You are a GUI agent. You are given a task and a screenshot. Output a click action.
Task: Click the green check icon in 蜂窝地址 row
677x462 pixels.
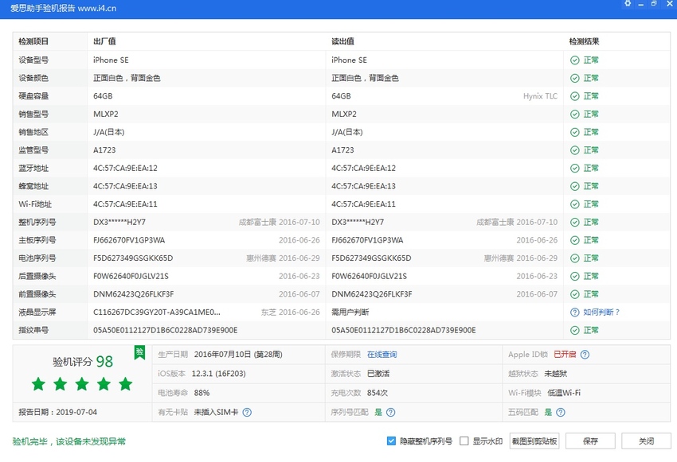pos(575,186)
